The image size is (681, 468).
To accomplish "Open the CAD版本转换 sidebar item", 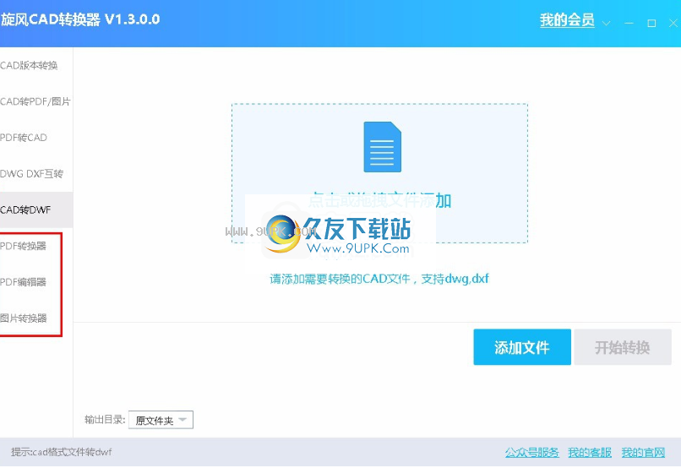I will (x=30, y=66).
